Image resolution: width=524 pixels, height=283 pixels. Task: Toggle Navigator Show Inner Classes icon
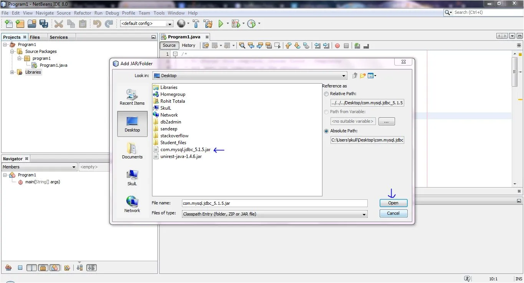(x=67, y=268)
